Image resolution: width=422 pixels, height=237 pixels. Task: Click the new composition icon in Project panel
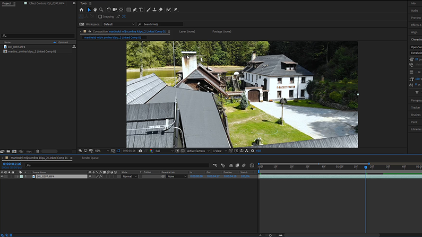[x=14, y=152]
